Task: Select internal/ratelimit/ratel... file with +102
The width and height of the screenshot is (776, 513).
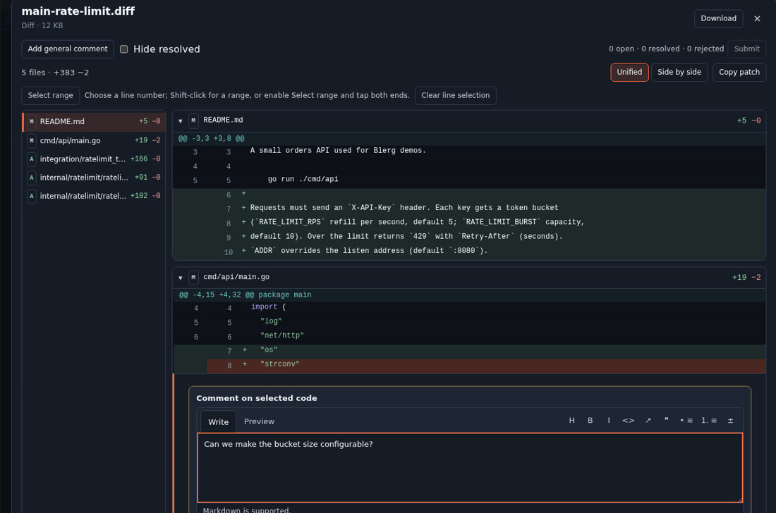Action: (x=94, y=196)
